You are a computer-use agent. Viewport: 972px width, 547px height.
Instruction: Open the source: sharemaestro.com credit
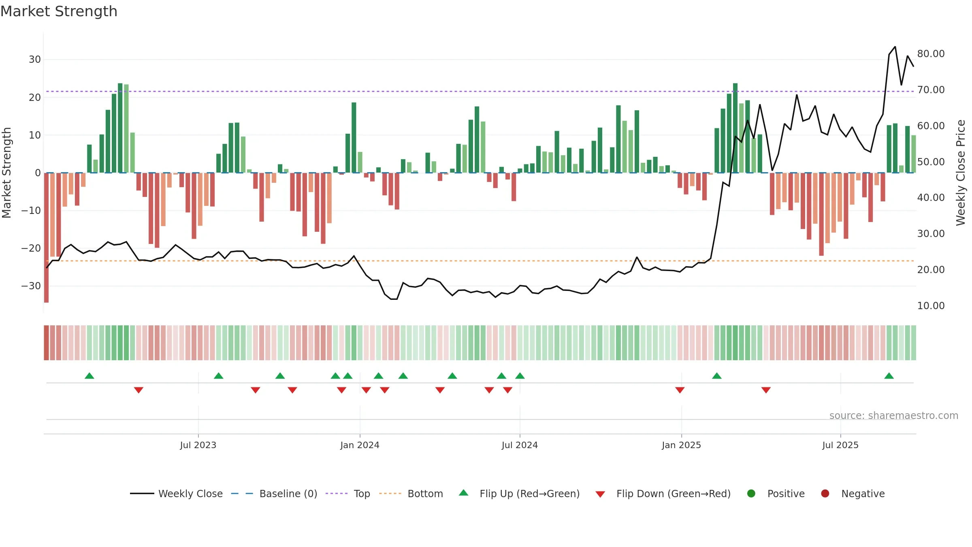(x=894, y=415)
